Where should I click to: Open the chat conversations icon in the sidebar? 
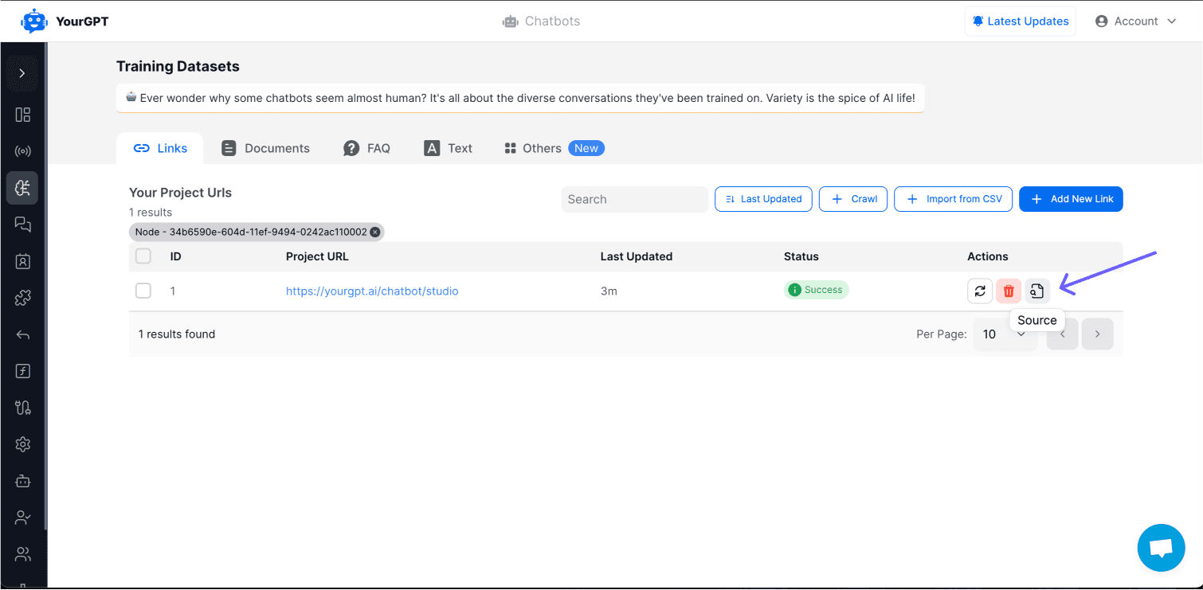pos(22,225)
